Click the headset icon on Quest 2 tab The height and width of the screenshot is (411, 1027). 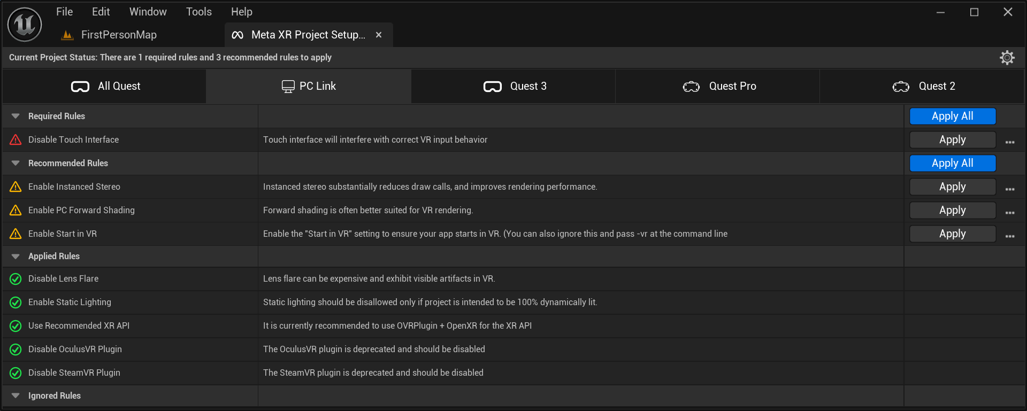tap(901, 87)
